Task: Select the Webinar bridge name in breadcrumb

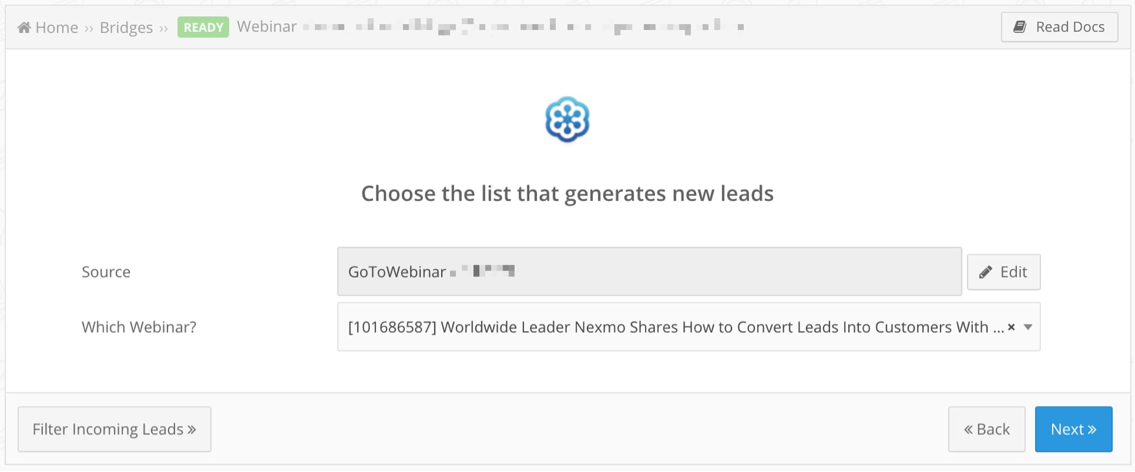Action: (267, 27)
